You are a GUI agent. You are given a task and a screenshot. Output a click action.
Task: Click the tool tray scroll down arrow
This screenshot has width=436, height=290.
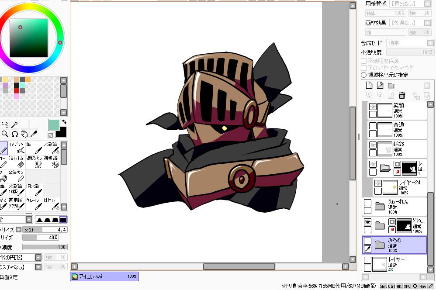64,207
